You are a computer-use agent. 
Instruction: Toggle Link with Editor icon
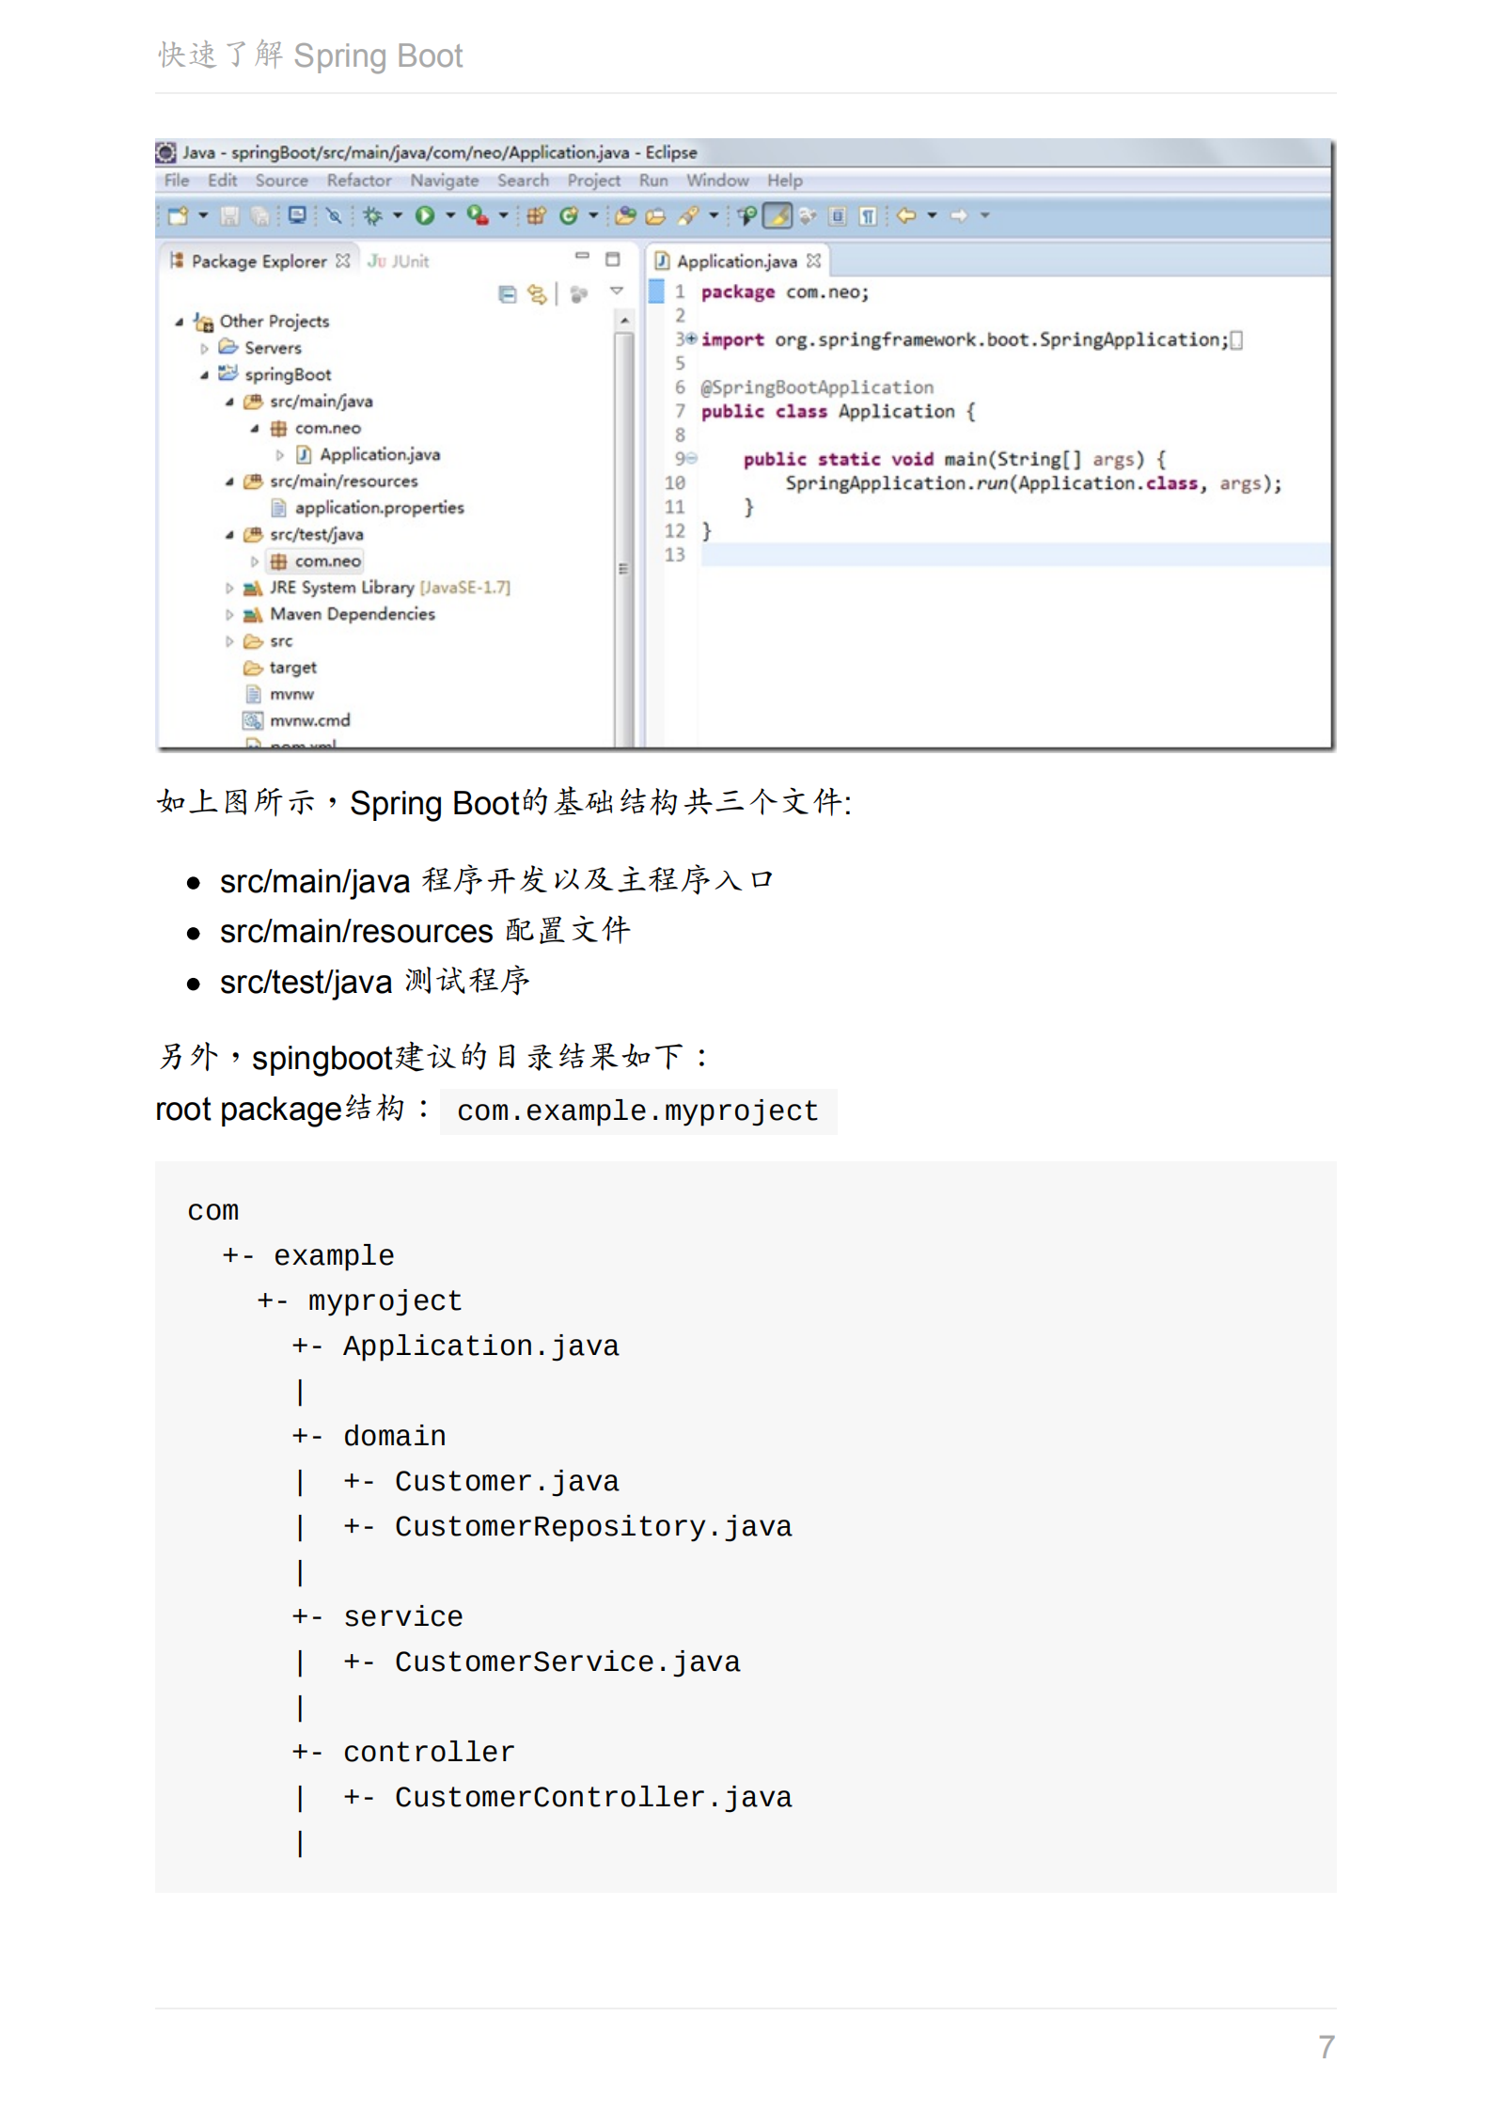pyautogui.click(x=537, y=294)
